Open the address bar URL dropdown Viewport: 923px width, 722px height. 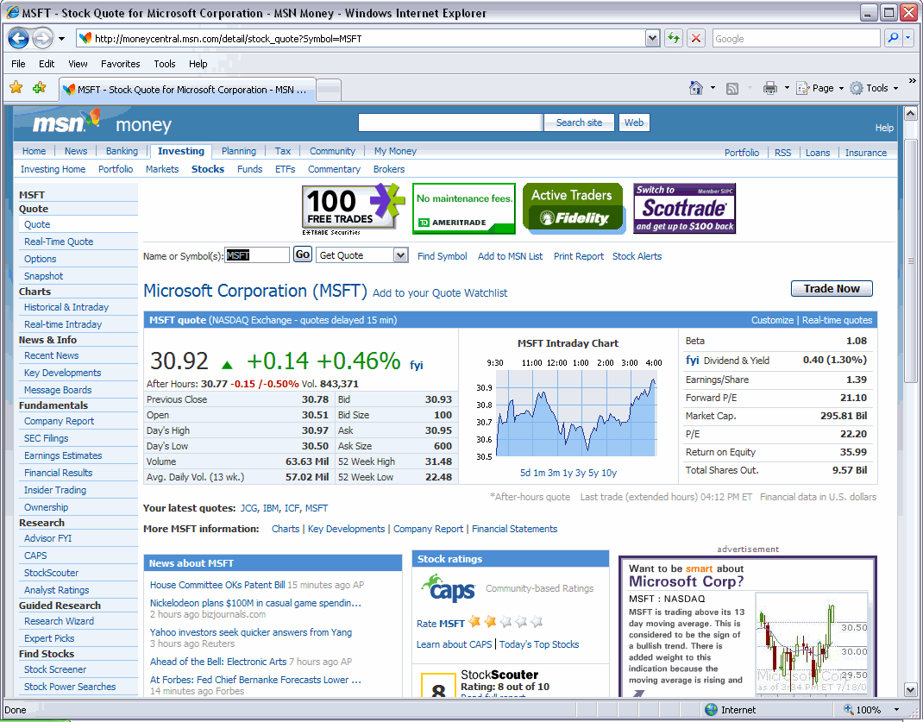pyautogui.click(x=653, y=39)
